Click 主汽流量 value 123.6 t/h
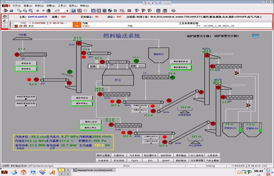The image size is (274, 176). (x=102, y=145)
